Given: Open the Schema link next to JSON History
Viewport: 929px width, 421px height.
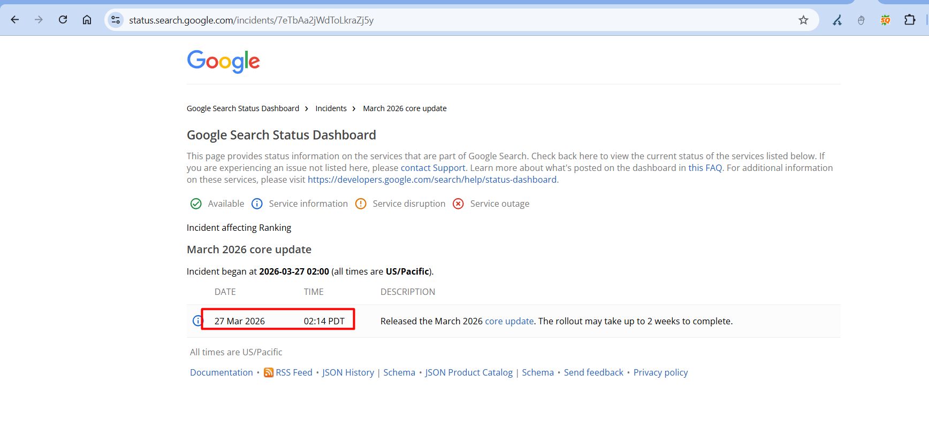Looking at the screenshot, I should (399, 372).
